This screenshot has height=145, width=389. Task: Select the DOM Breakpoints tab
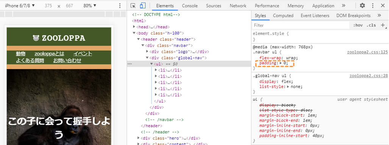(353, 16)
